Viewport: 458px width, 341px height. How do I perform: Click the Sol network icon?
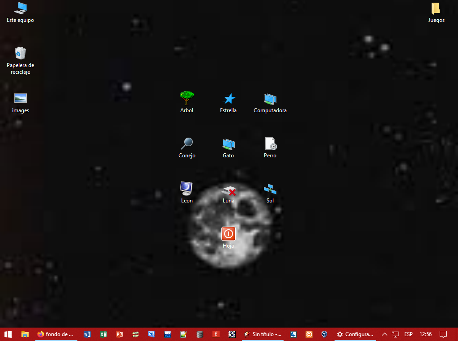(x=270, y=189)
